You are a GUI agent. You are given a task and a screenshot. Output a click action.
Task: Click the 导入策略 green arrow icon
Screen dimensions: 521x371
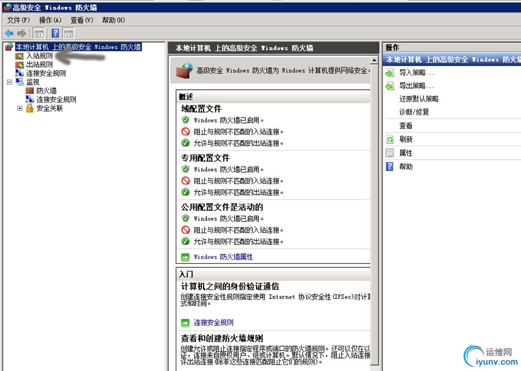(x=390, y=73)
